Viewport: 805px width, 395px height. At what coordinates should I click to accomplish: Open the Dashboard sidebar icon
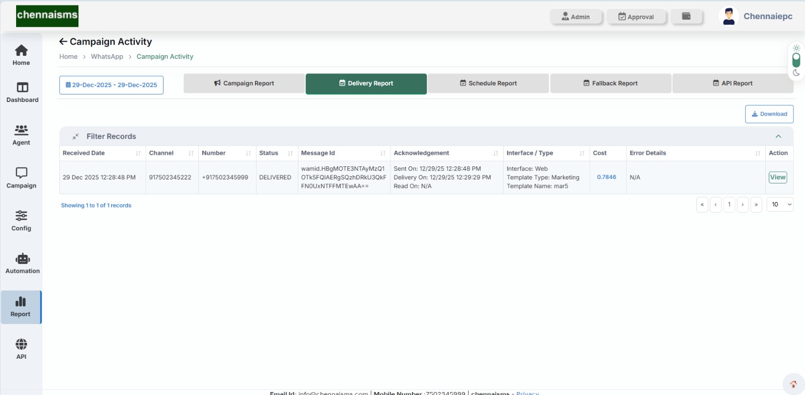22,88
